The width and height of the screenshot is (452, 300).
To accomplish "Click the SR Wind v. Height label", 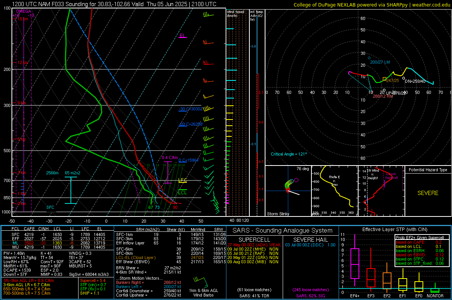I will click(373, 174).
